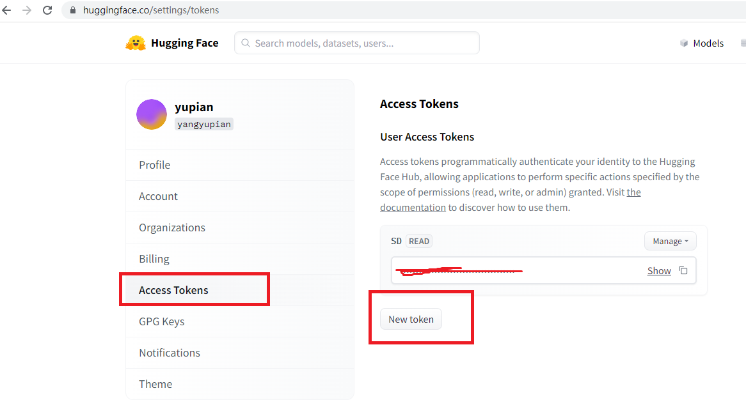
Task: Click the yupian display name
Action: 194,107
